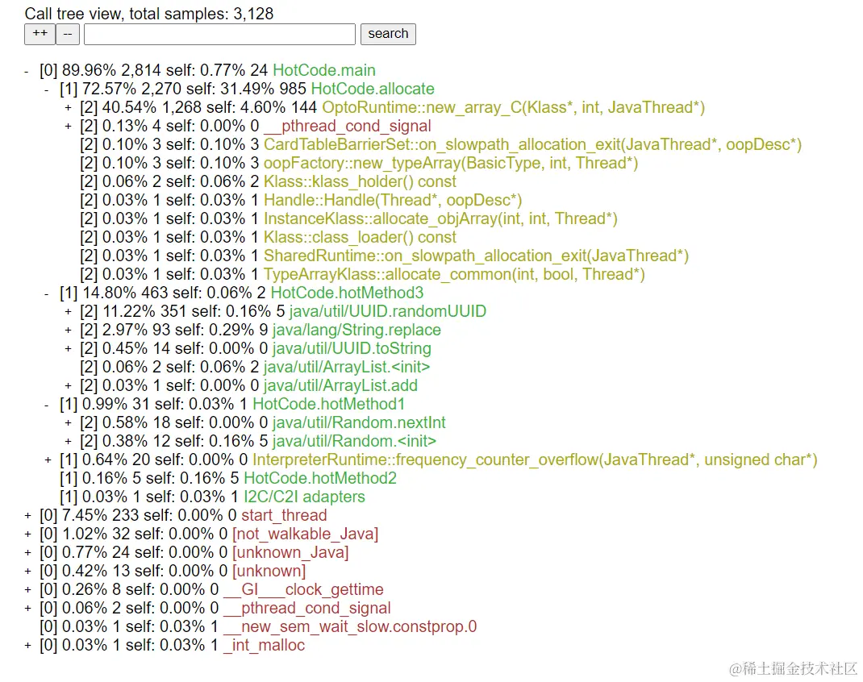Expand java/util/ArrayList.add node
863x682 pixels.
tap(68, 386)
